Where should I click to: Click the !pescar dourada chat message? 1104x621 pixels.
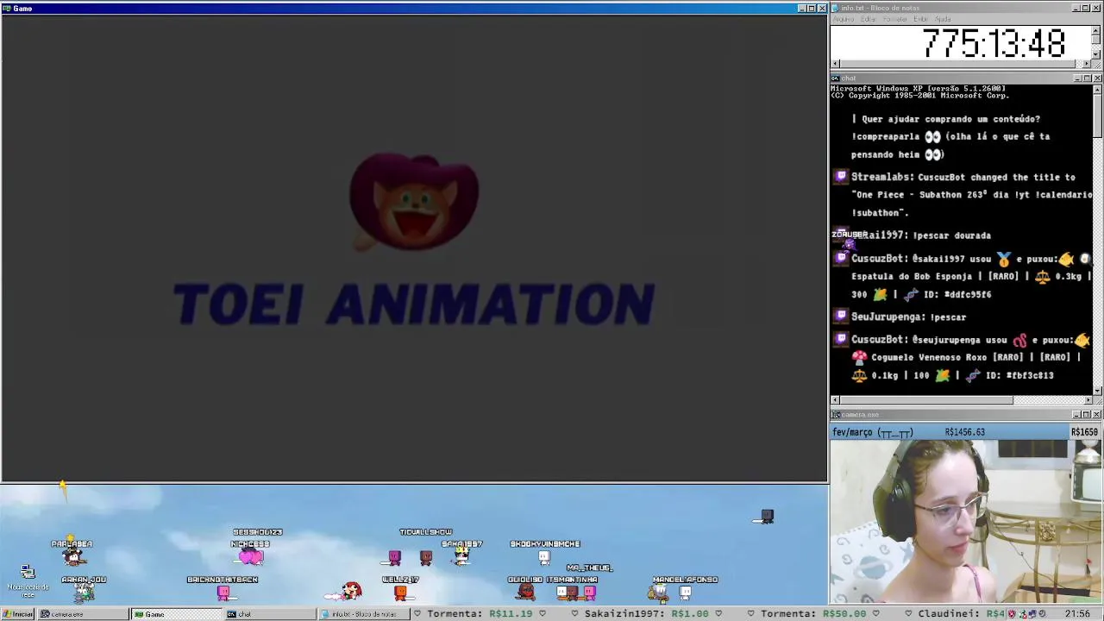coord(952,235)
